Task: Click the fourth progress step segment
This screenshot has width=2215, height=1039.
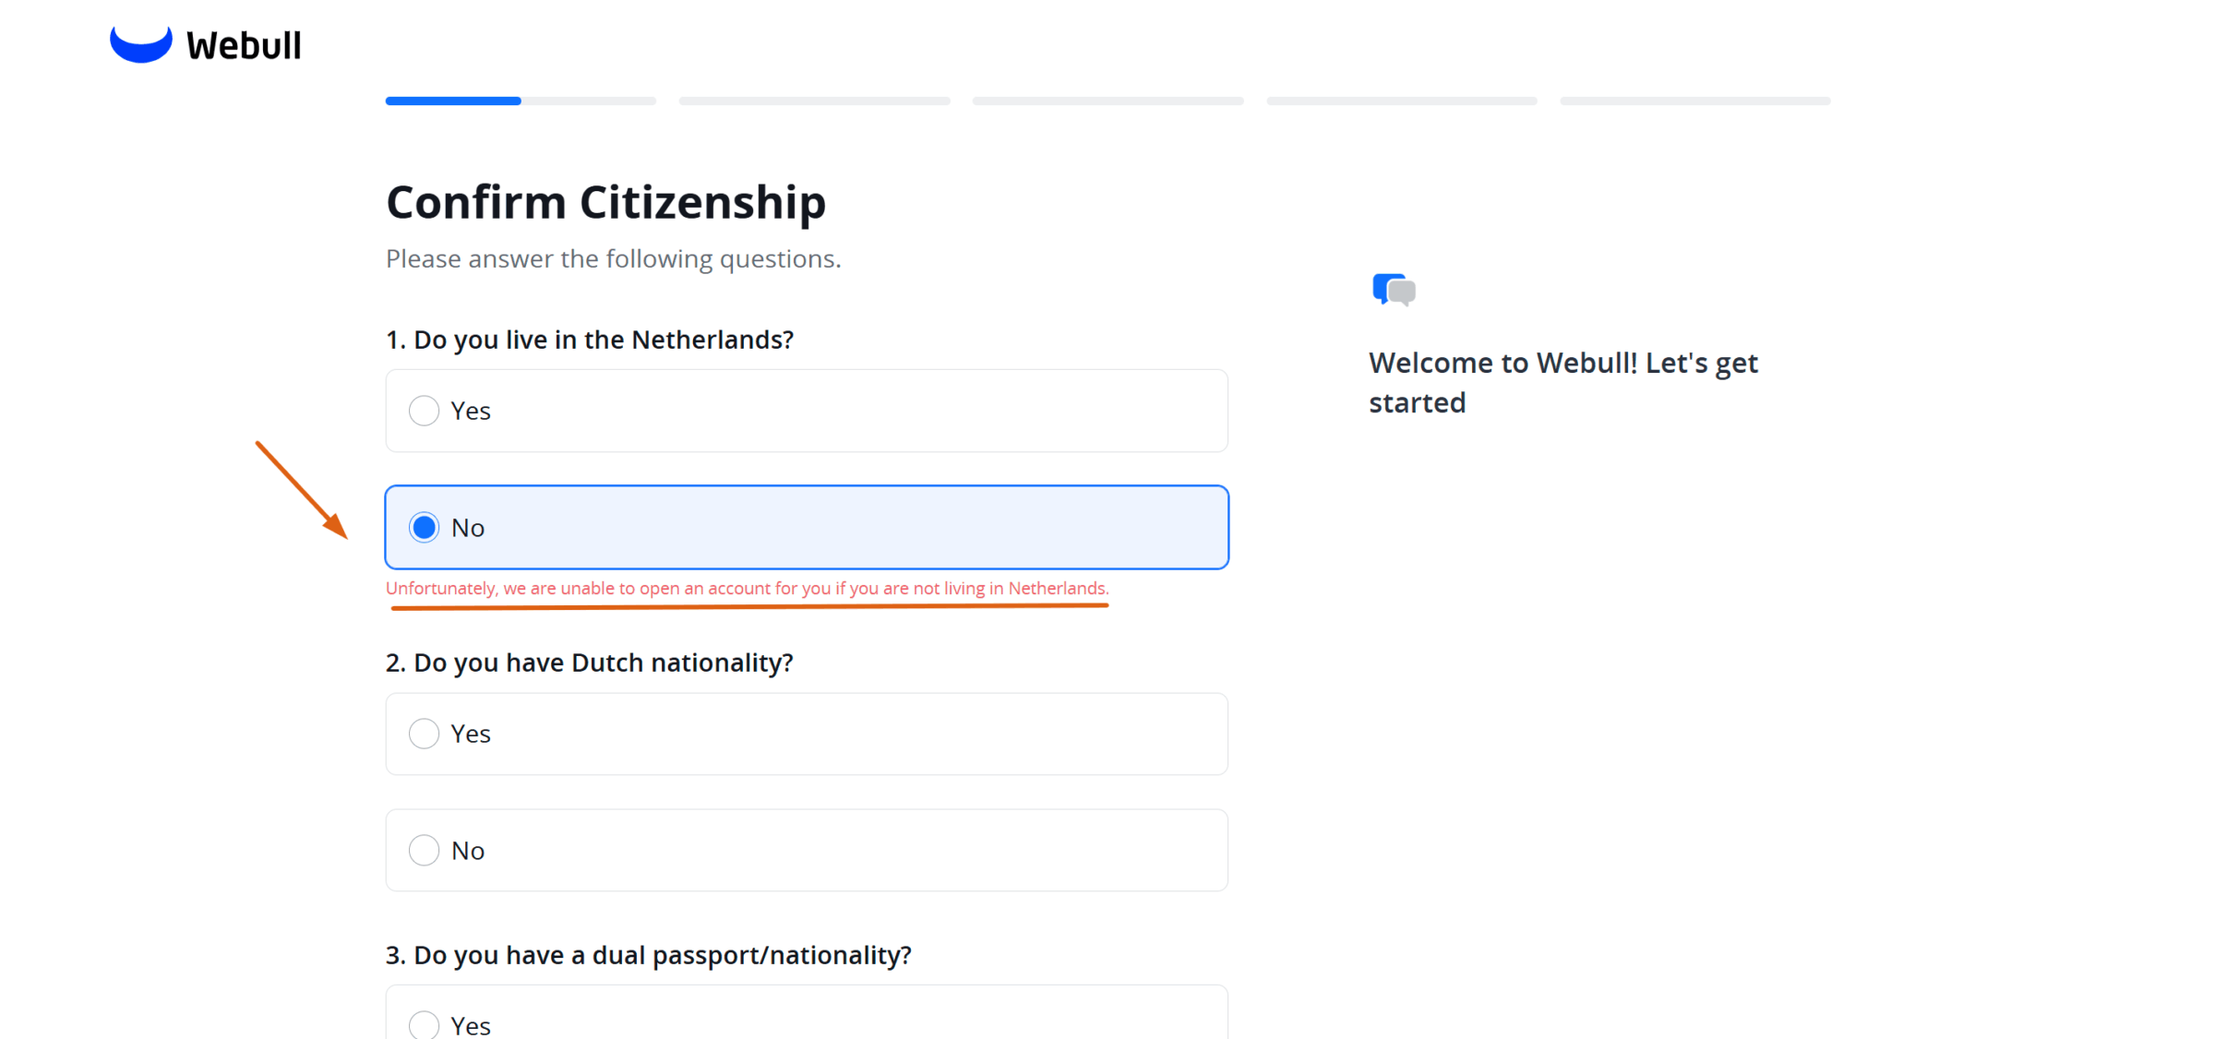Action: pyautogui.click(x=1401, y=101)
